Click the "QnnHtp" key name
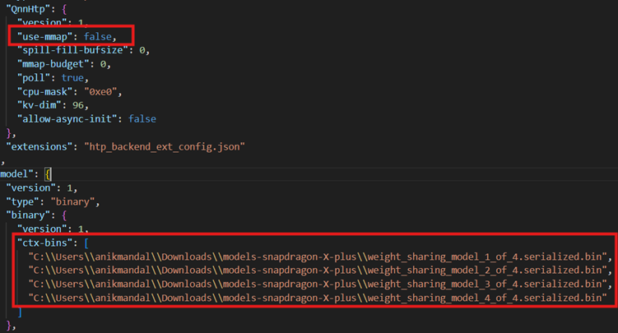The image size is (618, 333). click(32, 7)
